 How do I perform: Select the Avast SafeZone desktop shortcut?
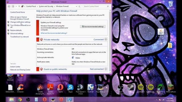point(10,77)
